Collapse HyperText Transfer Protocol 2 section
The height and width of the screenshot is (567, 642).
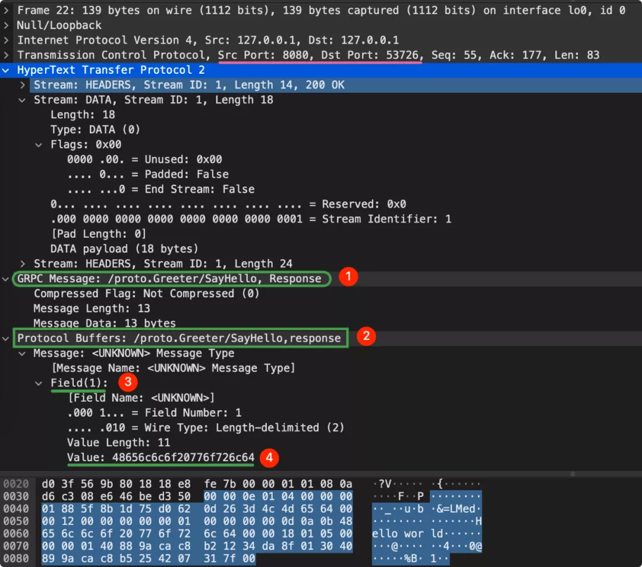tap(6, 70)
